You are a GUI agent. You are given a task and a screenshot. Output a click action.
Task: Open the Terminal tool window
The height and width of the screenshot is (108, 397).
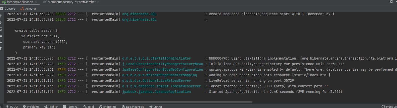pyautogui.click(x=71, y=106)
